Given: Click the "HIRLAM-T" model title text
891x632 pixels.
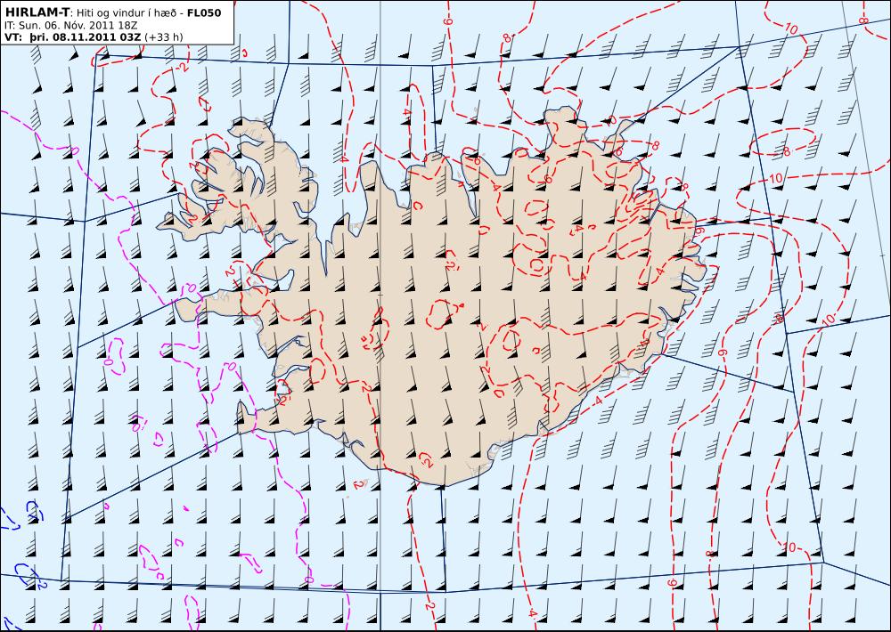Looking at the screenshot, I should (37, 12).
